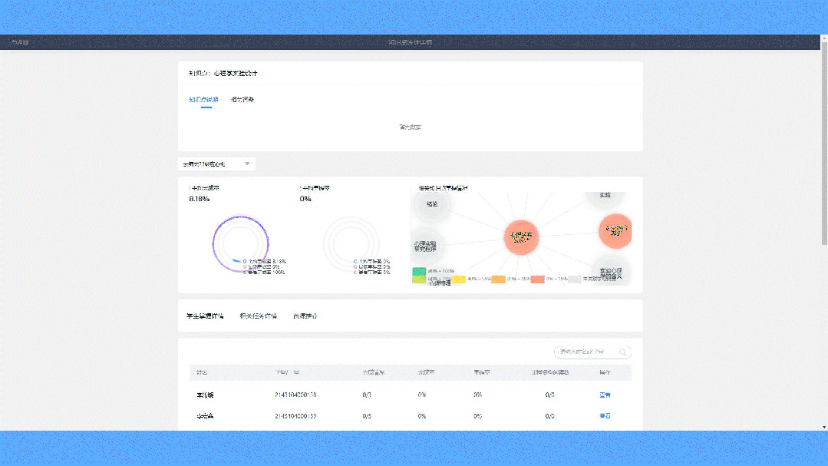The height and width of the screenshot is (466, 828).
Task: Click the green 80%–100% legend color swatch
Action: [x=419, y=271]
